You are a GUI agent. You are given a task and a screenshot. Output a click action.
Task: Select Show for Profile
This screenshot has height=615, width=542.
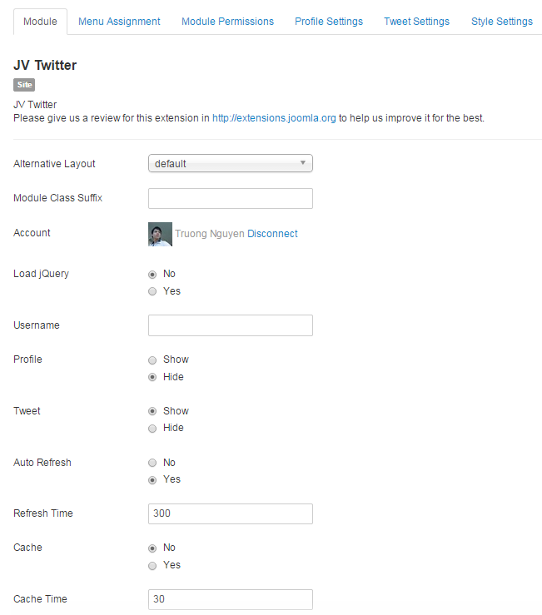pyautogui.click(x=152, y=360)
